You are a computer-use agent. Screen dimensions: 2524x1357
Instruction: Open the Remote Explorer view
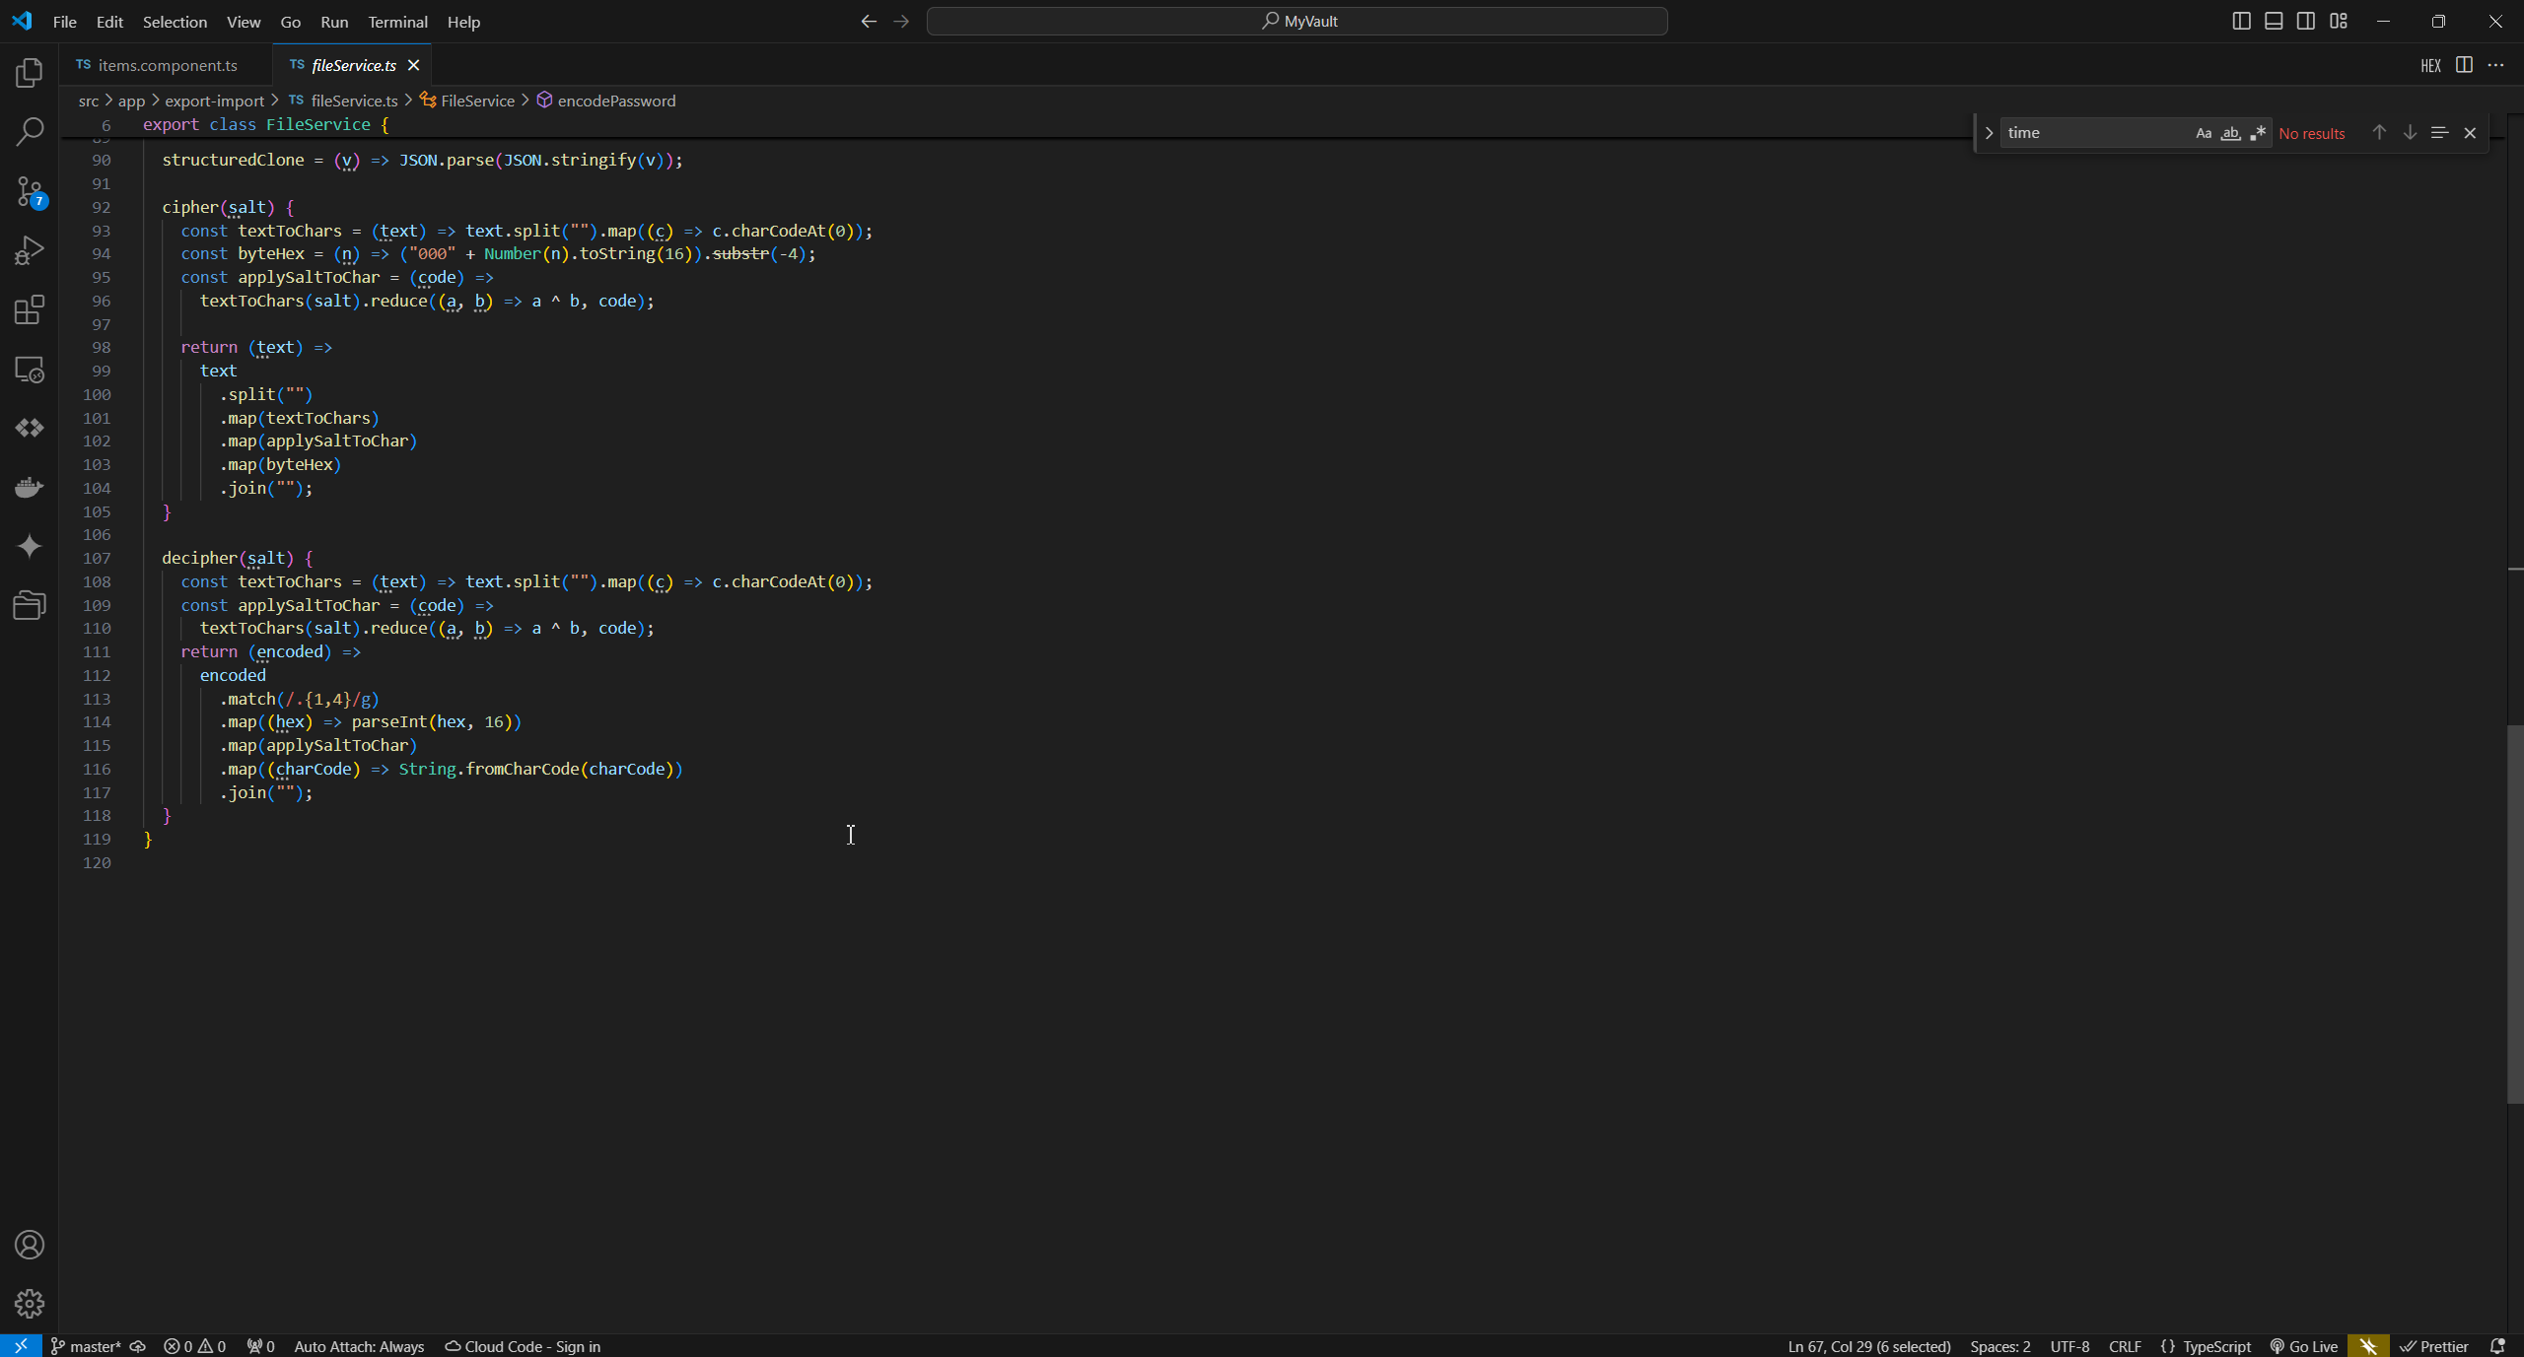tap(30, 369)
